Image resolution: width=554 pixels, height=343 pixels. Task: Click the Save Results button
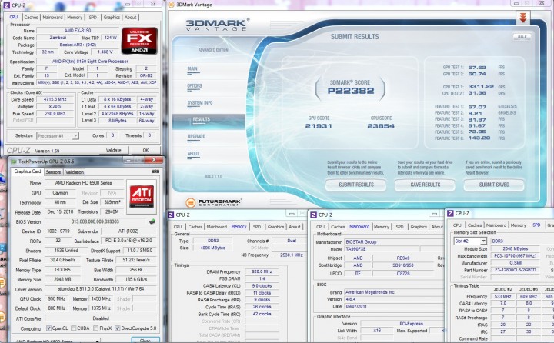click(425, 185)
